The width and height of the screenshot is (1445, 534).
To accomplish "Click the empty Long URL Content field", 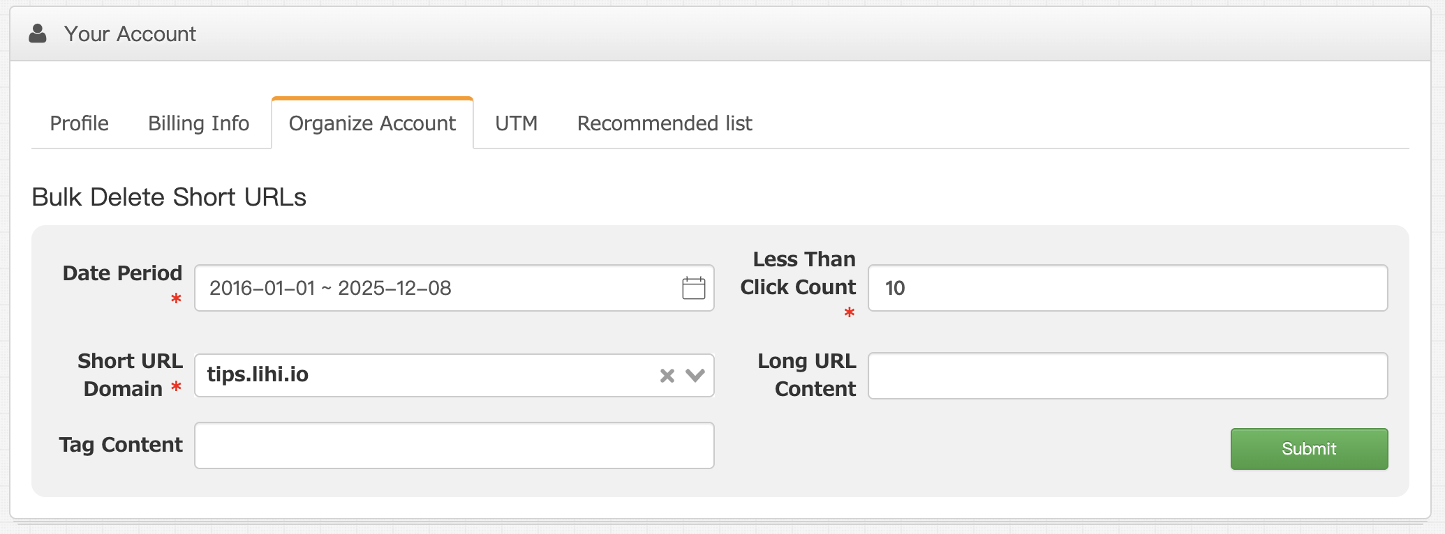I will click(1127, 376).
